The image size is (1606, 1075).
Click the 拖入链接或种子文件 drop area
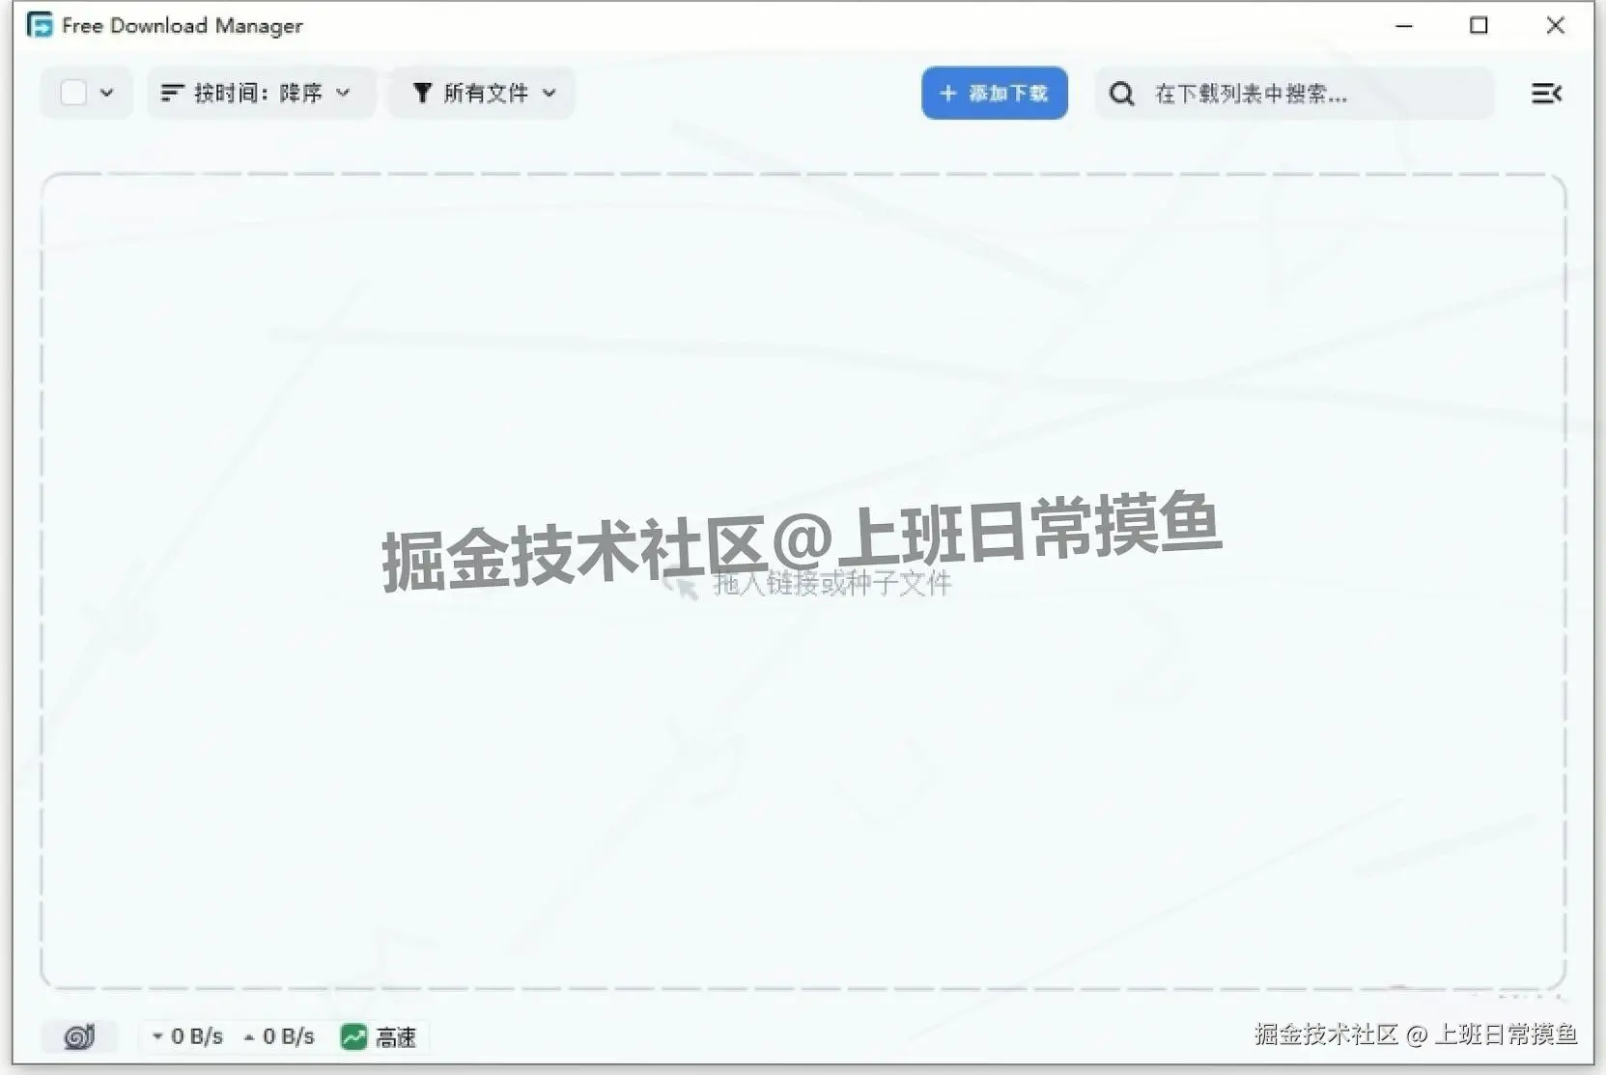[x=831, y=582]
